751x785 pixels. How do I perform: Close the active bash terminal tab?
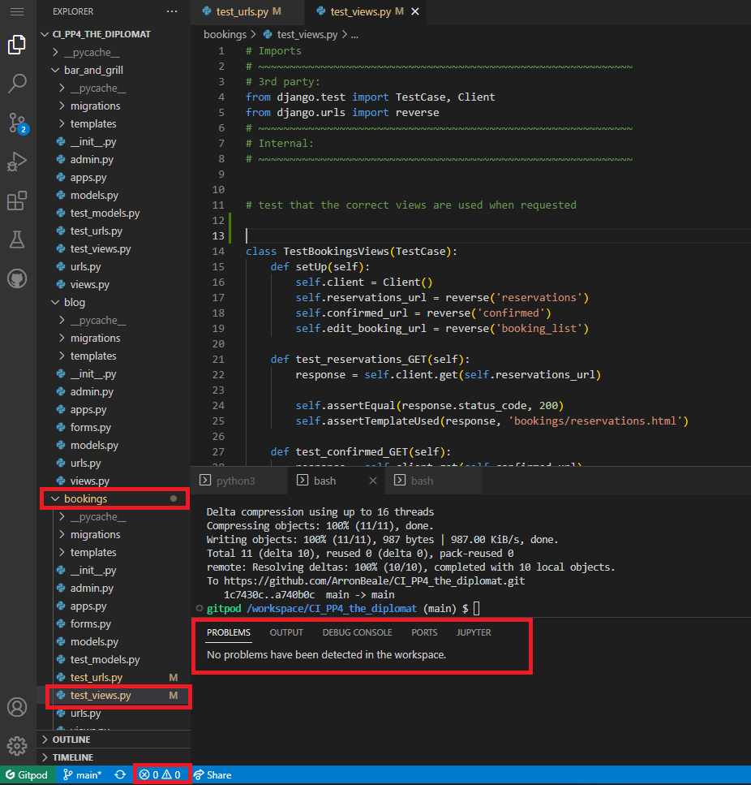373,481
